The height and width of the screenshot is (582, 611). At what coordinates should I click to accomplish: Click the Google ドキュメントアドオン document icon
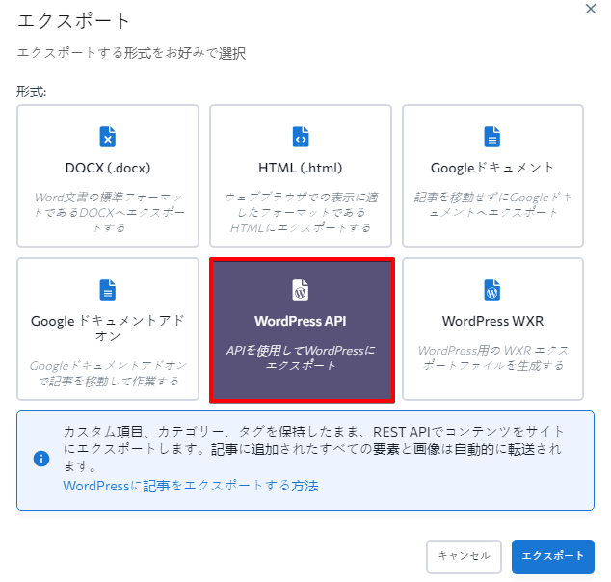[x=108, y=290]
